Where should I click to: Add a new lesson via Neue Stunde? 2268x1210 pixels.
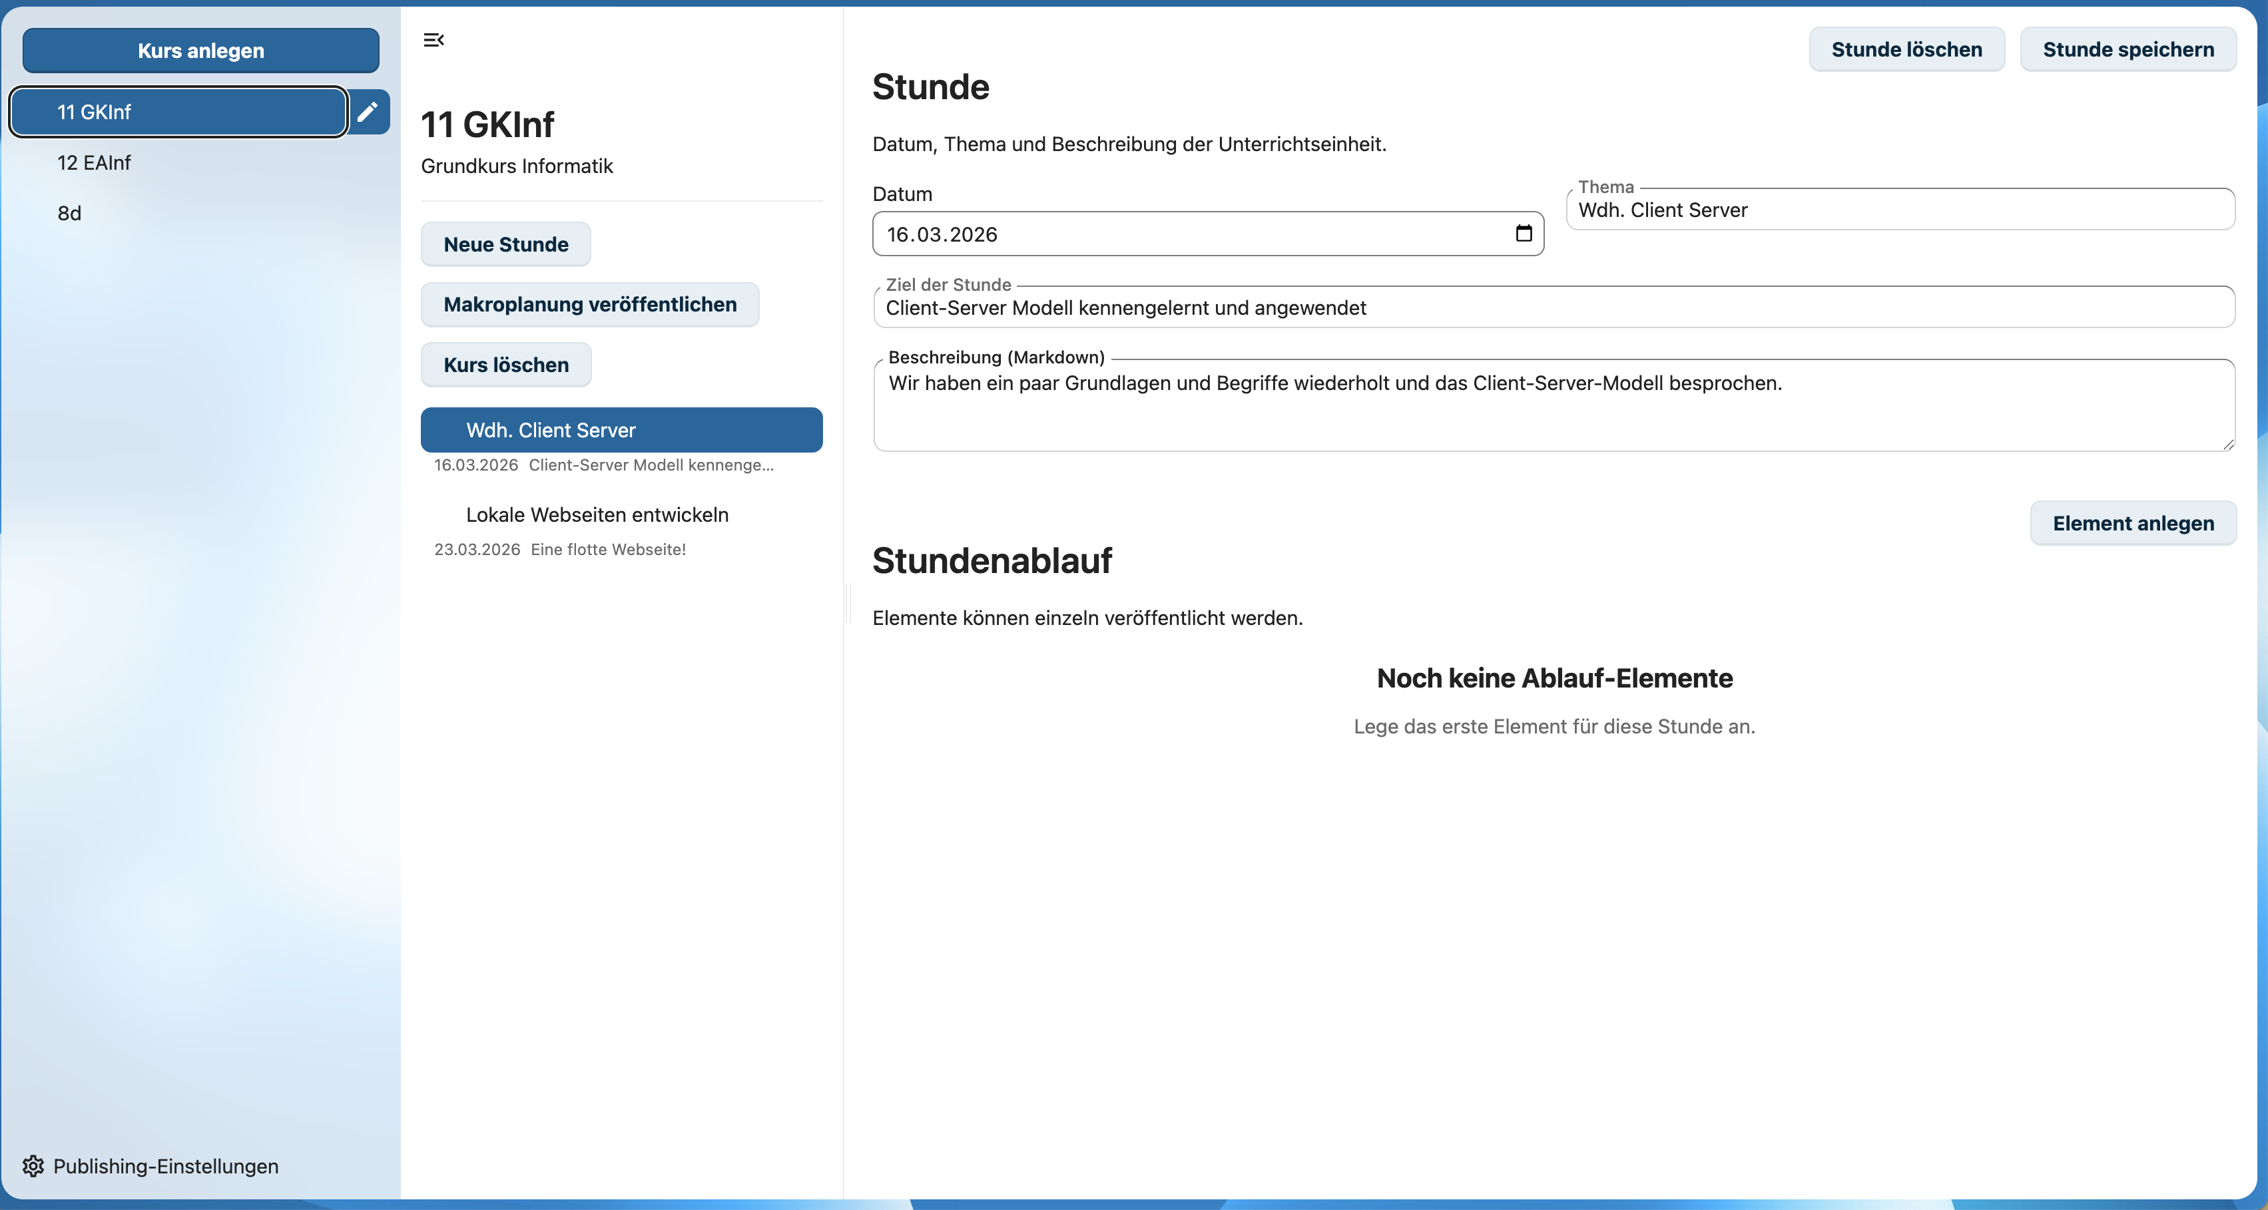pos(505,244)
